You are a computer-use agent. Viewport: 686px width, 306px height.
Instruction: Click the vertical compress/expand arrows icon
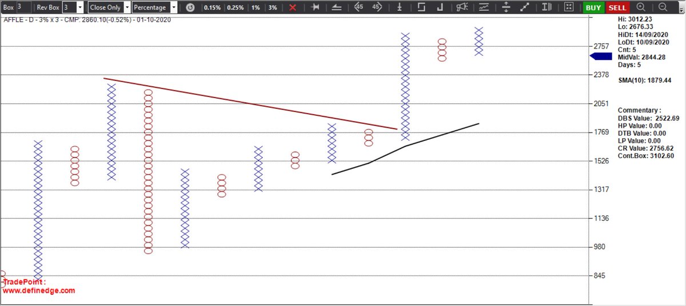coord(505,7)
